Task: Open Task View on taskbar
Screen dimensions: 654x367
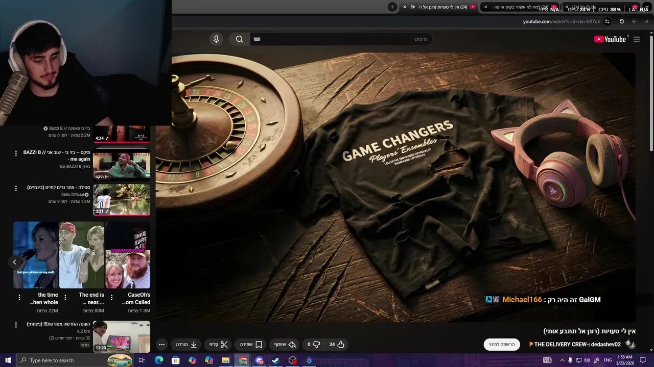Action: 142,360
